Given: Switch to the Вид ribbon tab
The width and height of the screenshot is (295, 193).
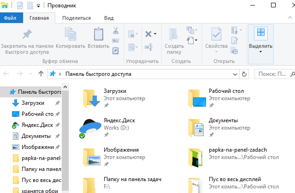Looking at the screenshot, I should click(109, 18).
